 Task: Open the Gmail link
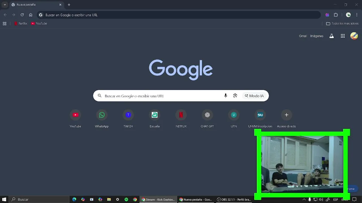(x=303, y=36)
